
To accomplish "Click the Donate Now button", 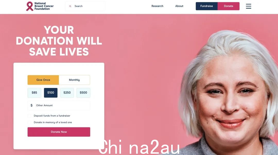I will click(x=59, y=132).
